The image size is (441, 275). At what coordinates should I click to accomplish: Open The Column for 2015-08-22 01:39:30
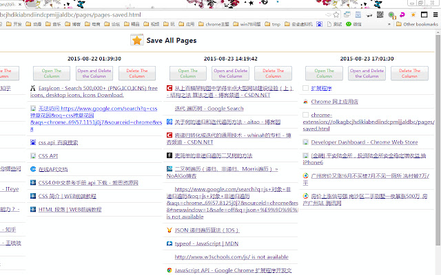pos(52,74)
